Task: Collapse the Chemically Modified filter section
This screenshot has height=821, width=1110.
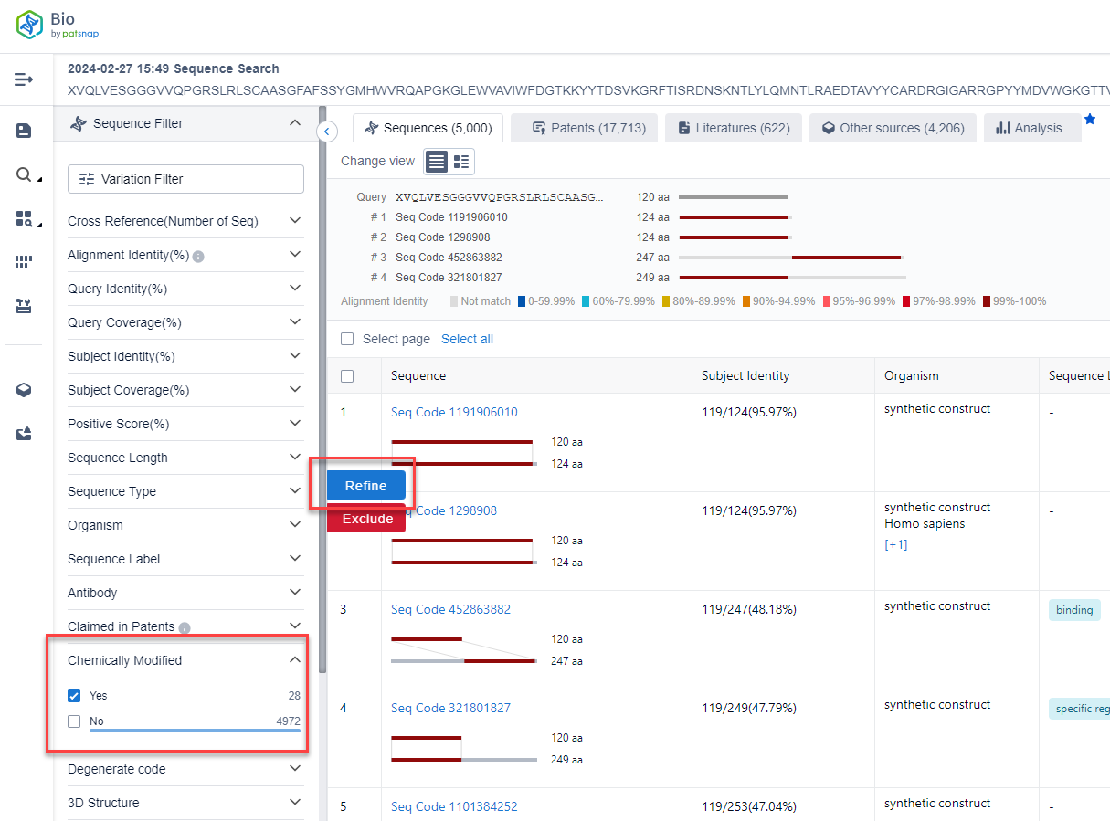Action: (294, 658)
